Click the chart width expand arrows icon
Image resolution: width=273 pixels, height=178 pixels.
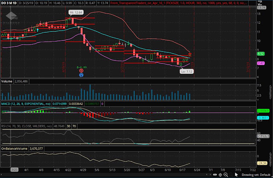tap(215, 175)
